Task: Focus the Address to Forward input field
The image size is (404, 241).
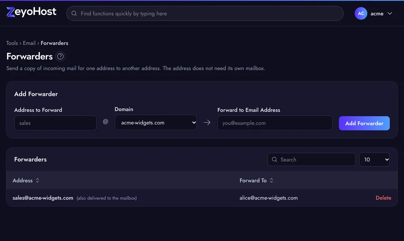Action: pos(55,123)
